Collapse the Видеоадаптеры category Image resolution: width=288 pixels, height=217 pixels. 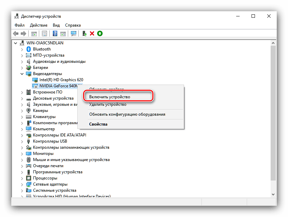22,74
